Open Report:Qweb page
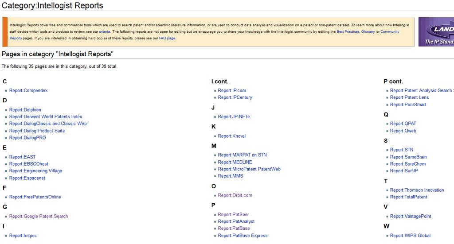This screenshot has width=454, height=244. pos(403,131)
